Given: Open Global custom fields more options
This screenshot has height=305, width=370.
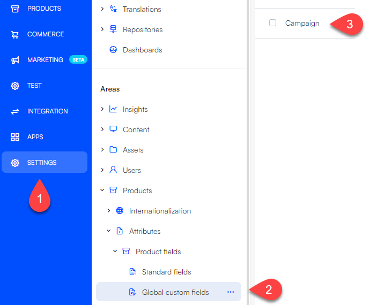Looking at the screenshot, I should point(231,292).
